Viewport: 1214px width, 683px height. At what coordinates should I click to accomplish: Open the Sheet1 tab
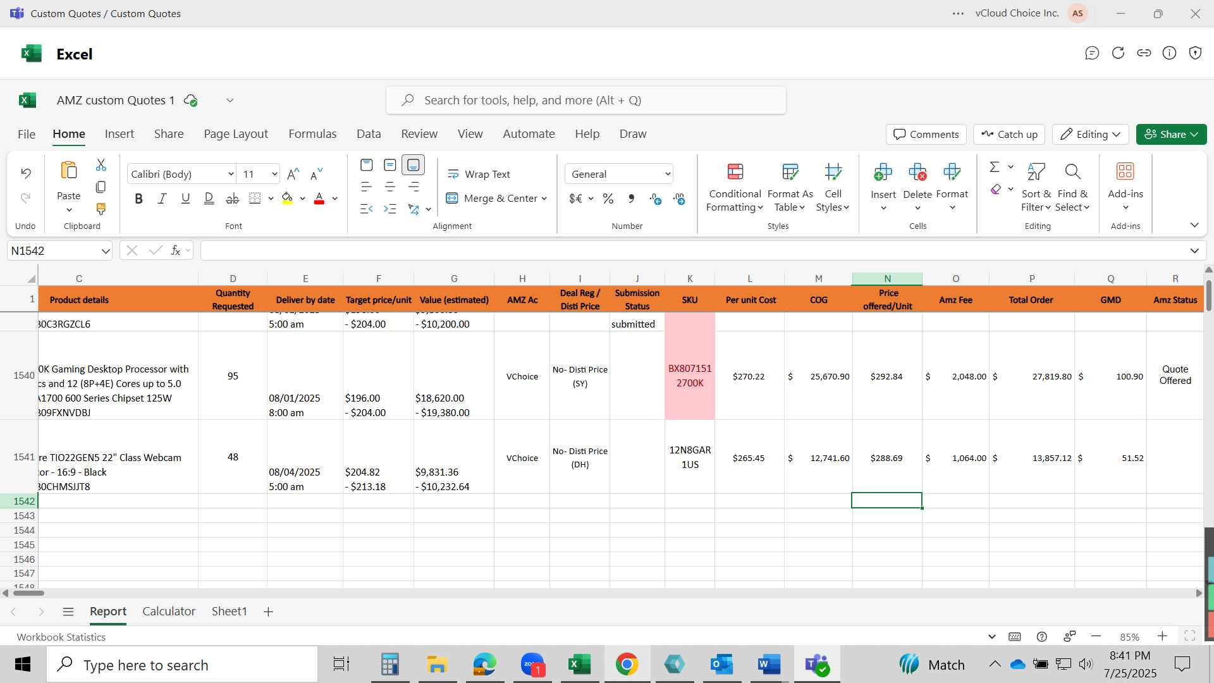(229, 612)
